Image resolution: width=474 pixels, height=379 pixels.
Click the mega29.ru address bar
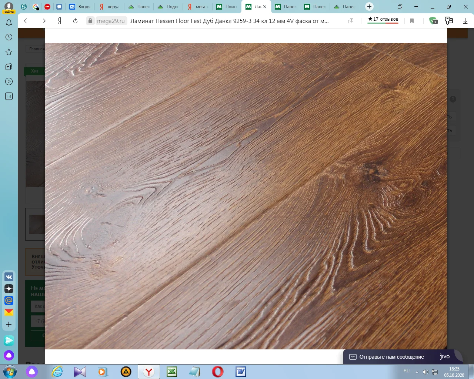click(111, 21)
